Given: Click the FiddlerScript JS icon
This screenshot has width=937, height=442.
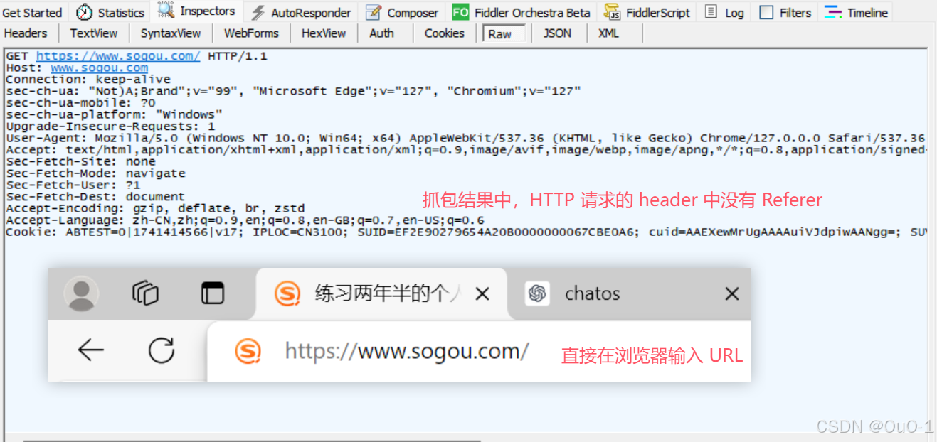Looking at the screenshot, I should pyautogui.click(x=612, y=12).
